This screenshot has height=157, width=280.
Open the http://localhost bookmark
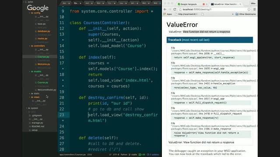186,14
